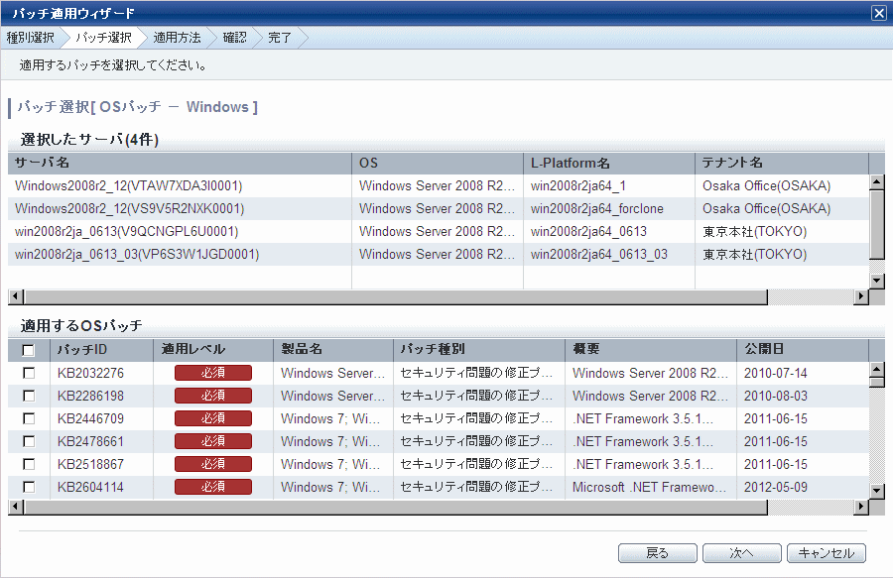This screenshot has width=893, height=578.
Task: Click tenant 東京本社(TOKYO) in win2008r2ja64_0613 row
Action: 755,232
